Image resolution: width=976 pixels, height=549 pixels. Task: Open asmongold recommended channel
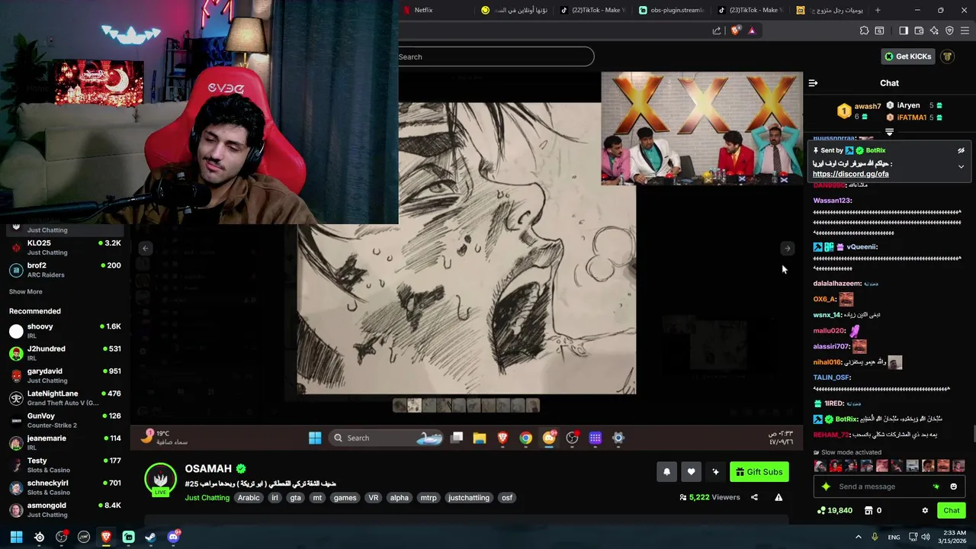[65, 509]
